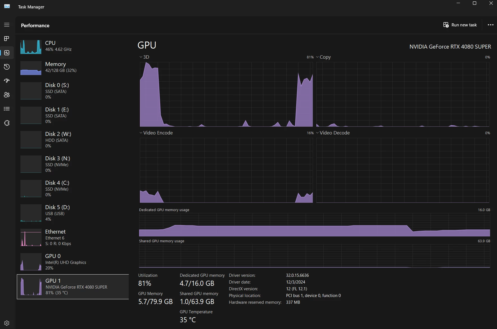Open the hamburger navigation menu

click(7, 25)
